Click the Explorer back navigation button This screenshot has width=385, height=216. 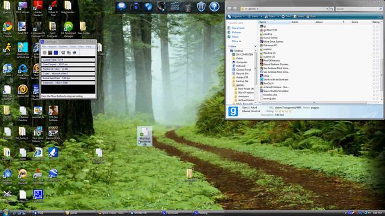click(229, 8)
